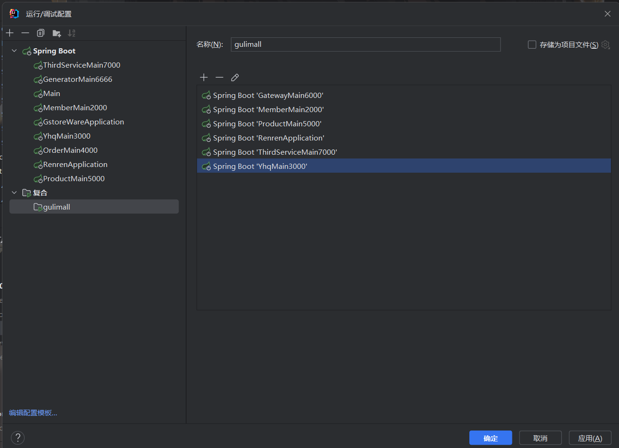Remove configuration from compound list
The height and width of the screenshot is (448, 619).
click(219, 77)
